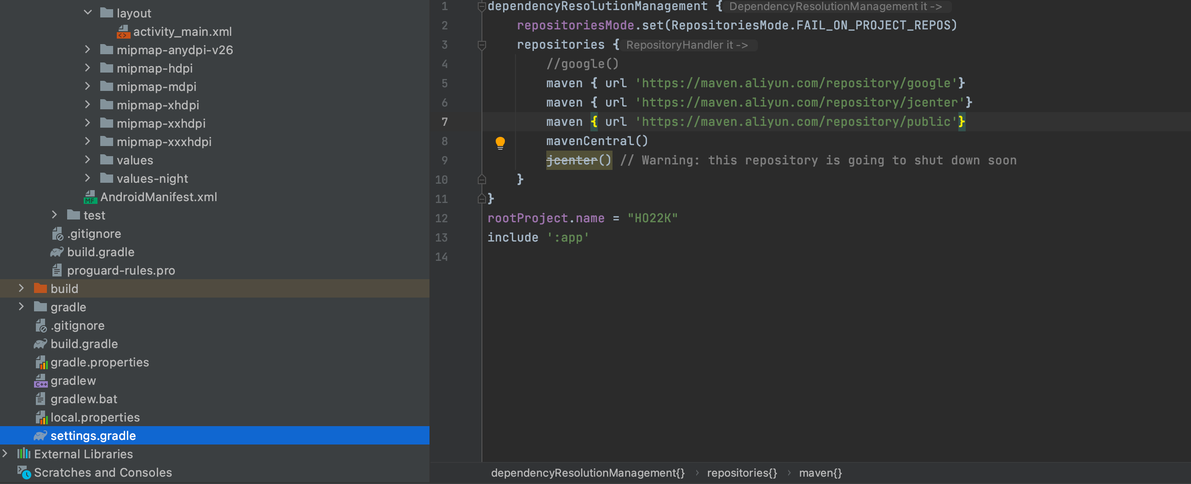This screenshot has width=1191, height=484.
Task: Expand the mipmap-xhdpi folder arrow
Action: pyautogui.click(x=88, y=104)
